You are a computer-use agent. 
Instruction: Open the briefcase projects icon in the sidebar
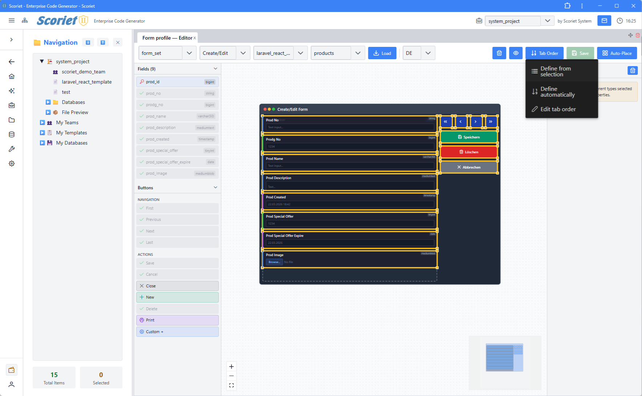pos(12,105)
